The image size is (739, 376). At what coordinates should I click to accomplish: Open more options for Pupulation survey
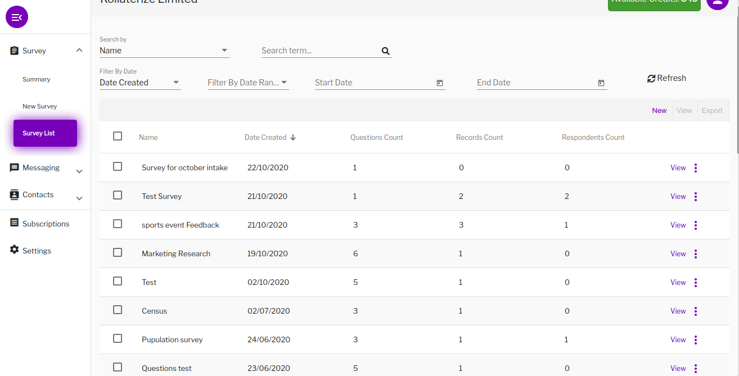click(696, 339)
